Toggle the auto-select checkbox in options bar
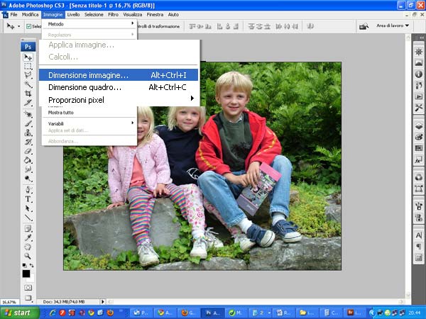The width and height of the screenshot is (426, 319). tap(29, 26)
